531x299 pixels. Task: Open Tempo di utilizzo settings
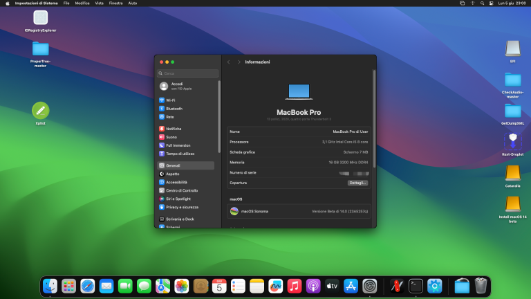[180, 154]
